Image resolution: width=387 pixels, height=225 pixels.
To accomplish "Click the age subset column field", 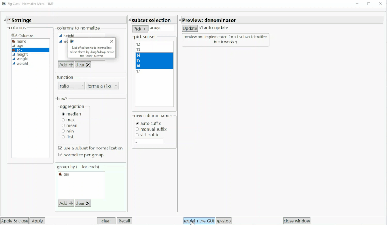I will (x=161, y=28).
